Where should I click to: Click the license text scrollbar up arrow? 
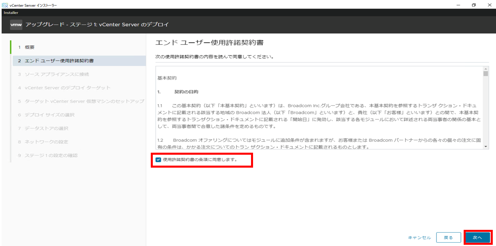486,69
